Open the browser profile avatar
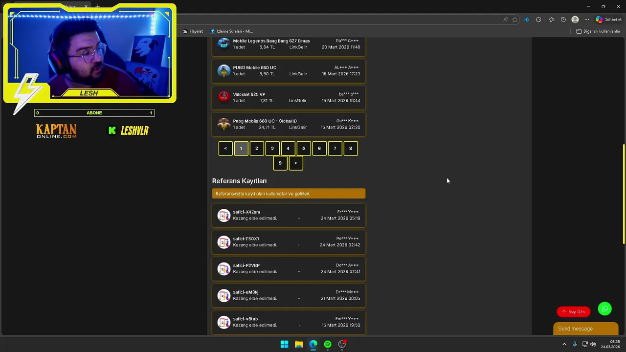This screenshot has height=352, width=626. [575, 20]
